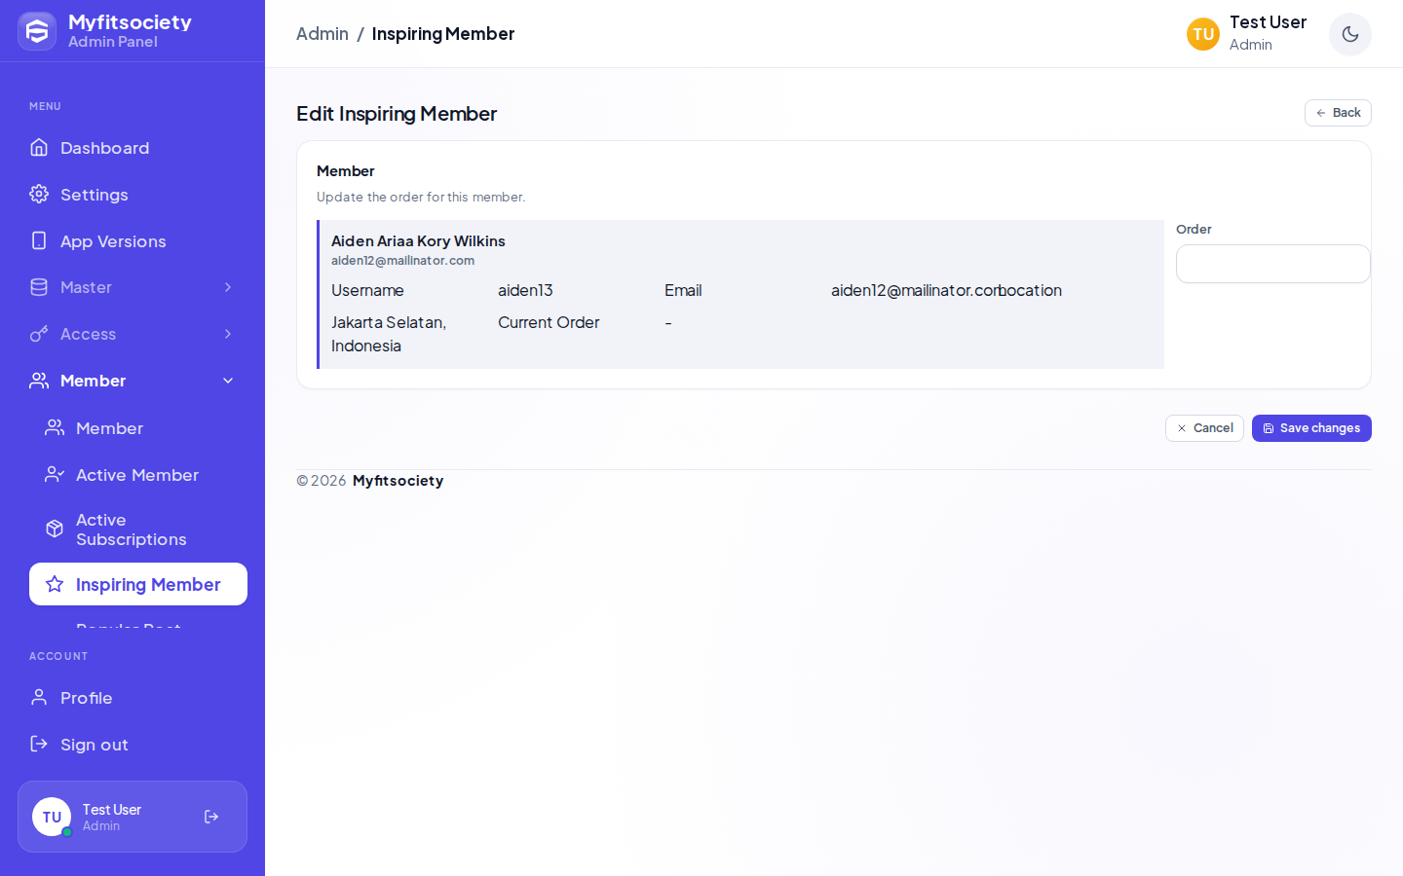The width and height of the screenshot is (1403, 876).
Task: Focus the Order input field
Action: [x=1272, y=264]
